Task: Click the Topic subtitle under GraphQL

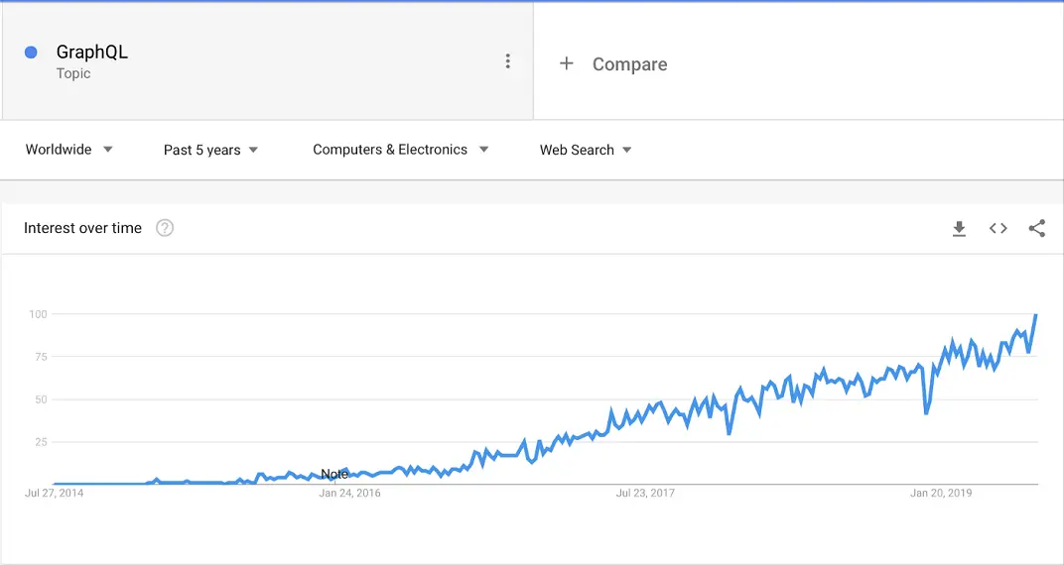Action: click(x=73, y=73)
